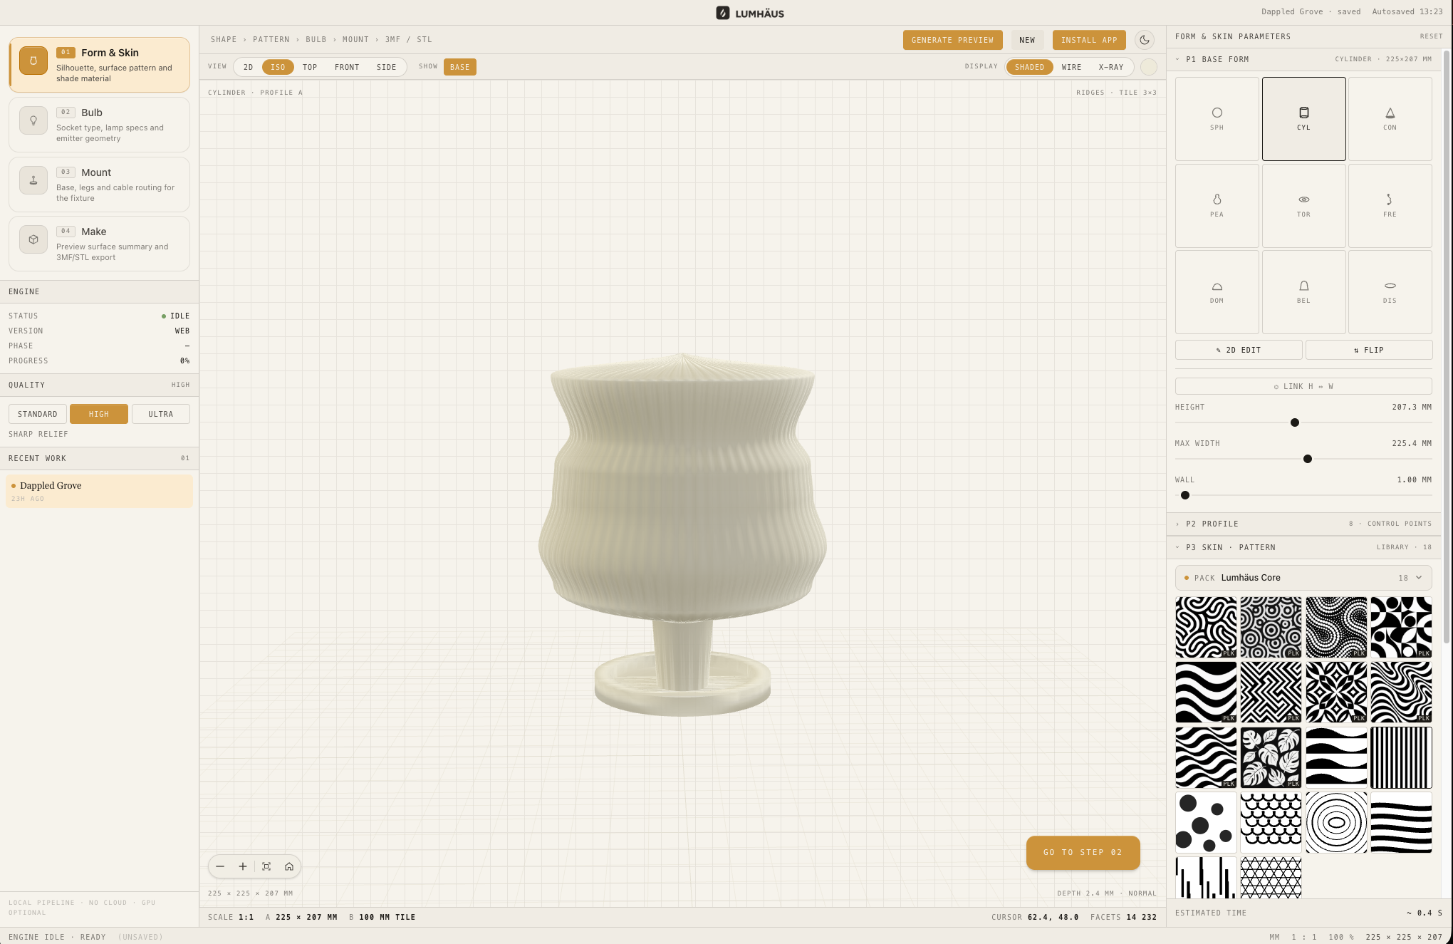Click the Form & Skin step icon

(33, 61)
